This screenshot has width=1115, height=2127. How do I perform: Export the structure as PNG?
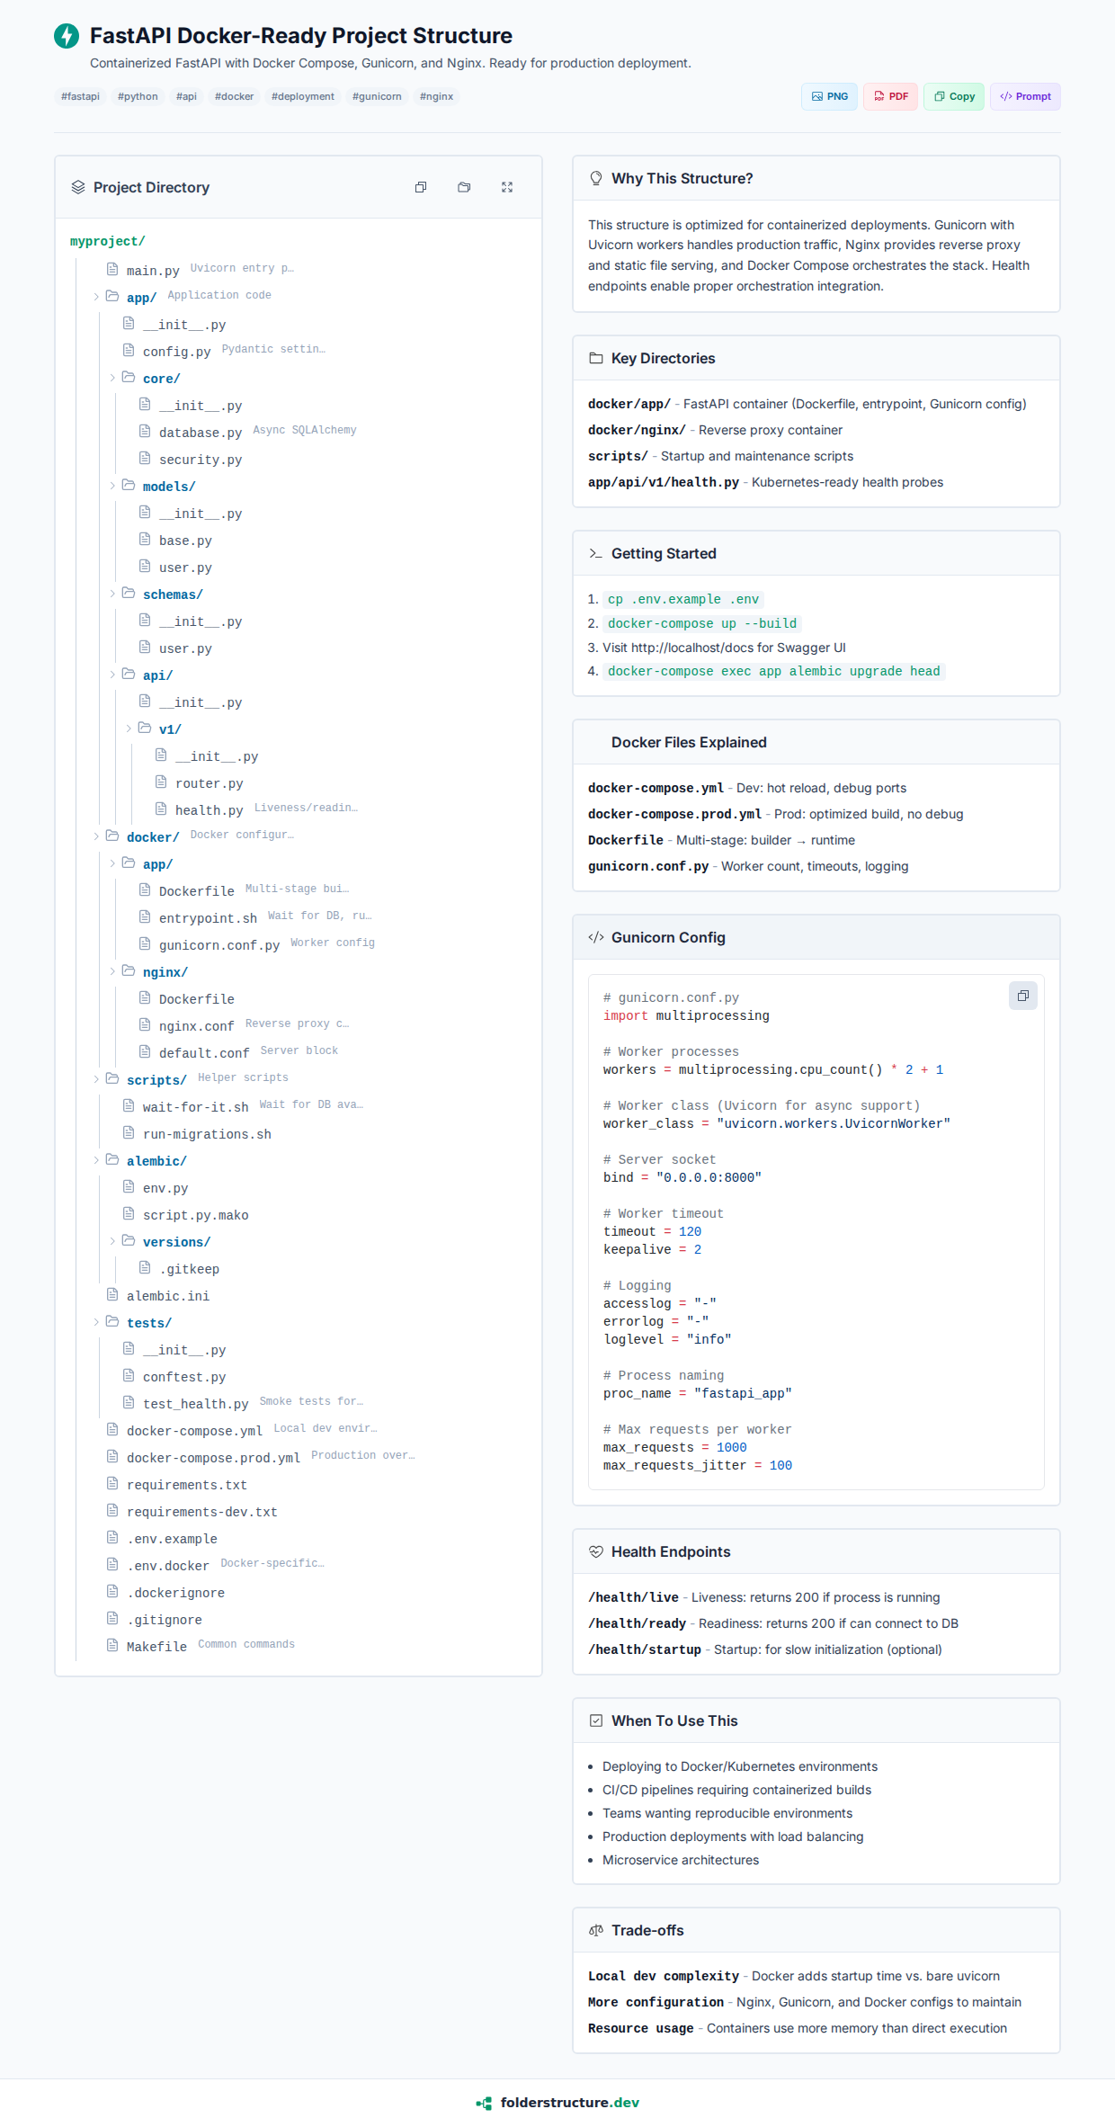coord(829,96)
